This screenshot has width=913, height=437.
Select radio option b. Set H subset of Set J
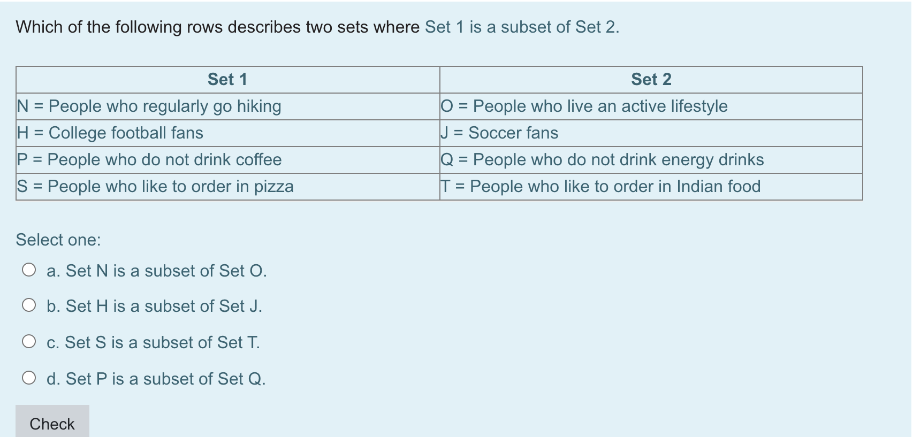point(28,306)
